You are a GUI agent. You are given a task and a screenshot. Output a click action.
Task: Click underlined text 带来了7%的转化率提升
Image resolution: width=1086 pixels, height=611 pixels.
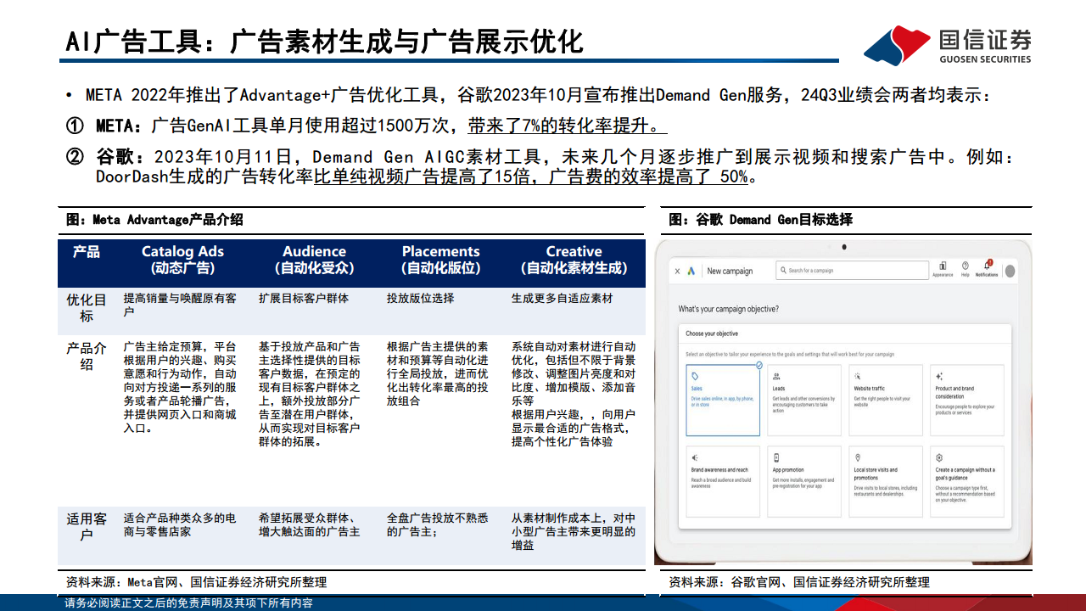point(568,126)
